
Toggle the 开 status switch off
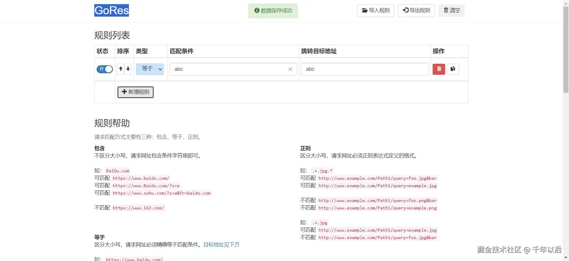(x=105, y=69)
